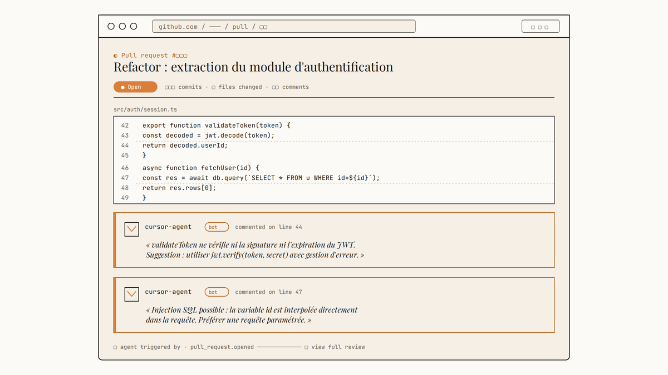
Task: Click the 'const decoded = jwt.decode(token);' code line
Action: pyautogui.click(x=209, y=136)
